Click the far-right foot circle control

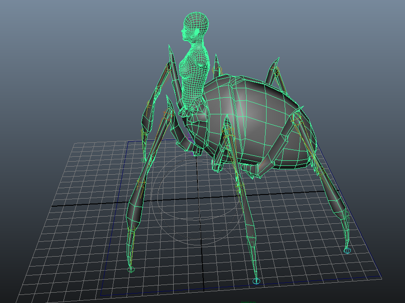(347, 250)
